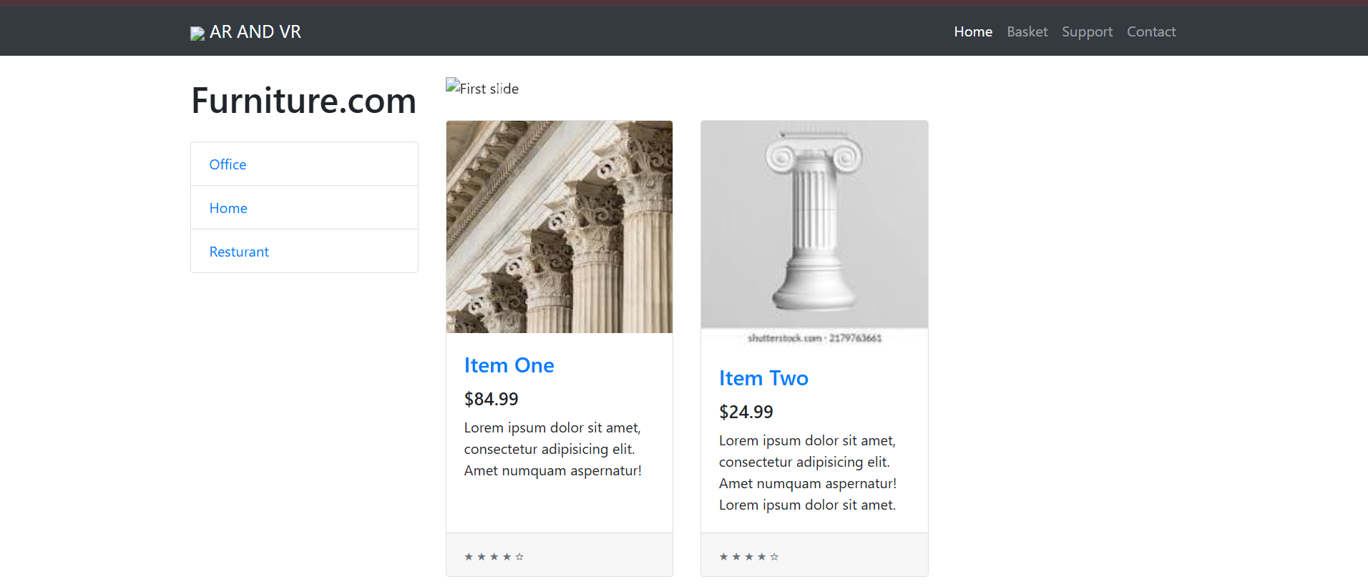This screenshot has height=584, width=1368.
Task: Click the $84.99 price
Action: click(x=492, y=399)
